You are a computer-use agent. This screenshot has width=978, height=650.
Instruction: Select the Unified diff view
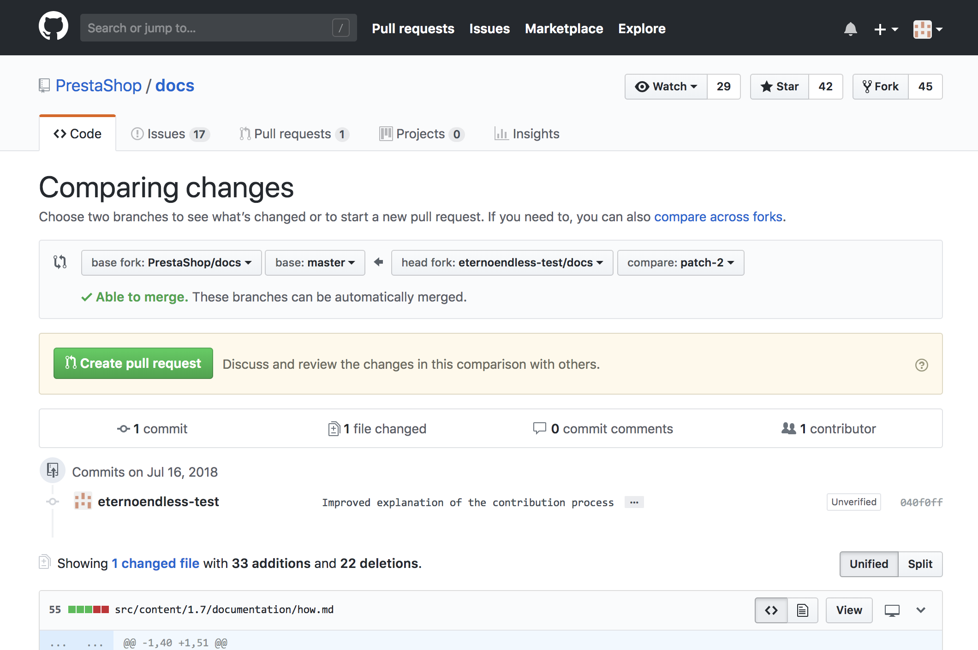(869, 564)
